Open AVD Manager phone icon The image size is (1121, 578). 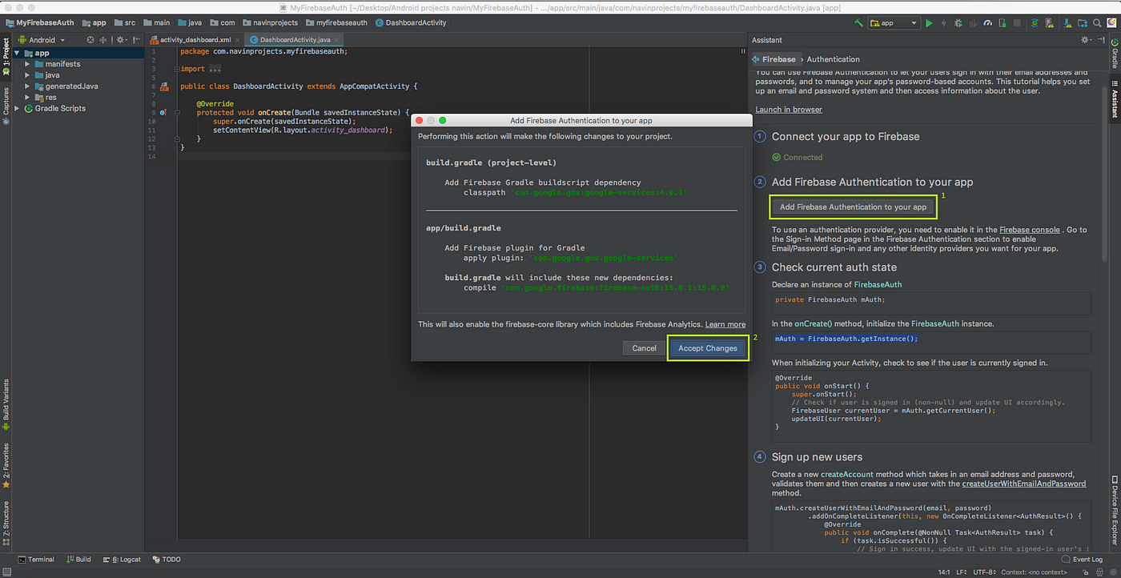pyautogui.click(x=1049, y=23)
